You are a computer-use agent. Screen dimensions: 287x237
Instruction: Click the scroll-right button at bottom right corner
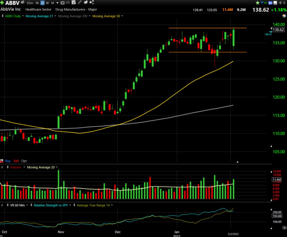pos(284,228)
